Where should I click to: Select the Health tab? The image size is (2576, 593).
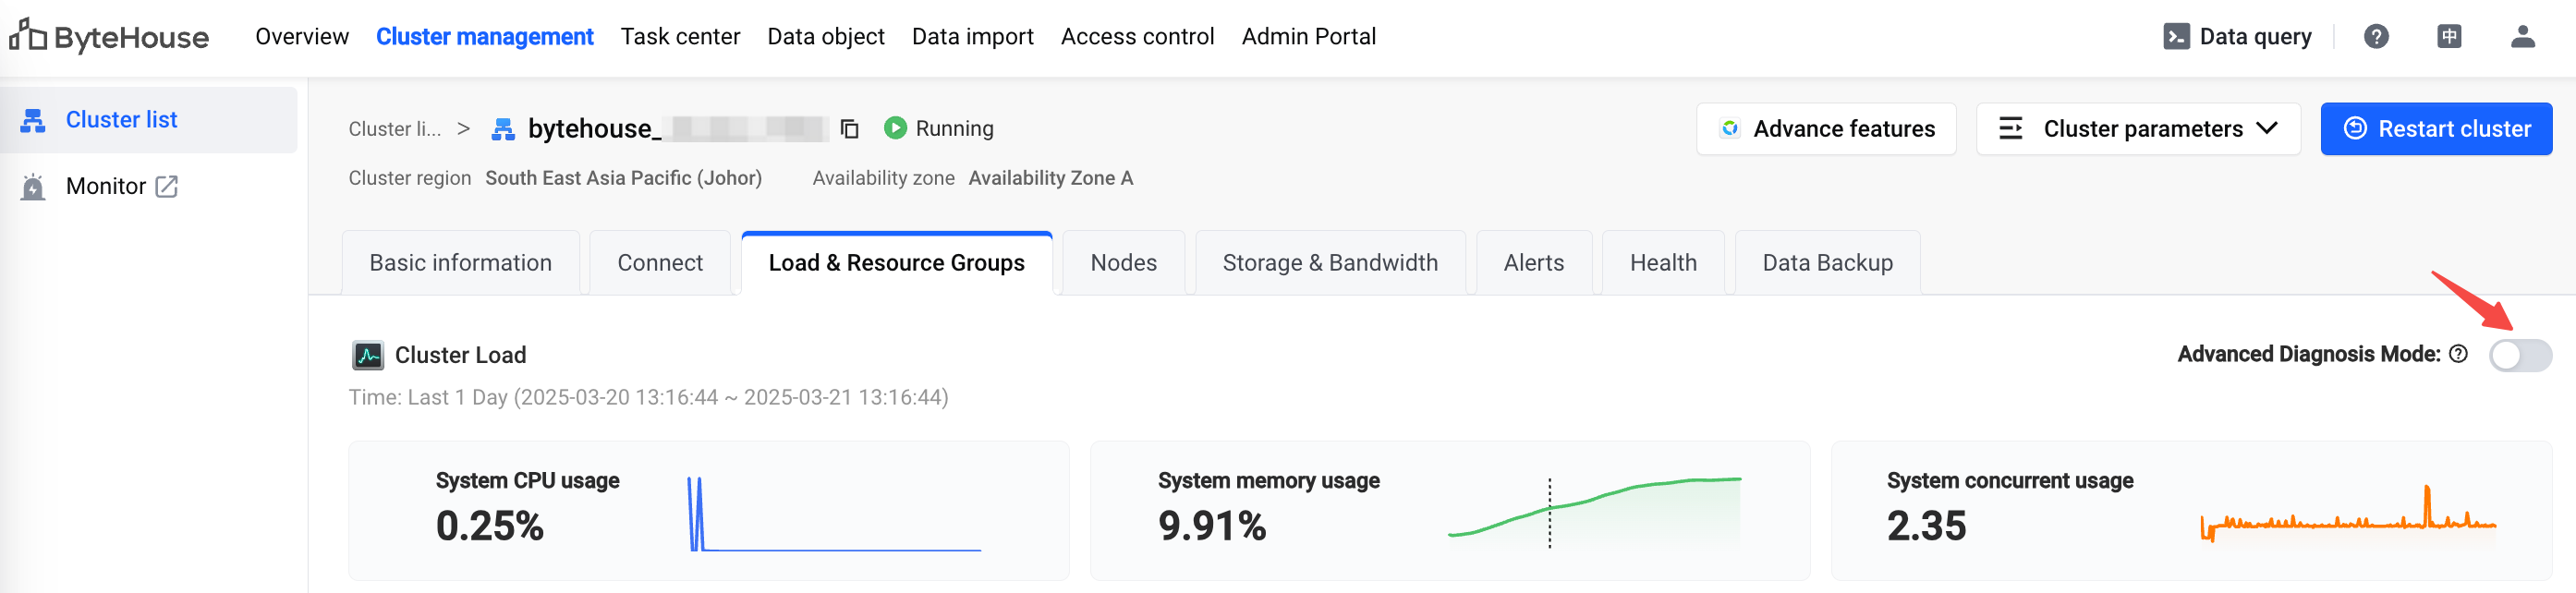tap(1662, 263)
